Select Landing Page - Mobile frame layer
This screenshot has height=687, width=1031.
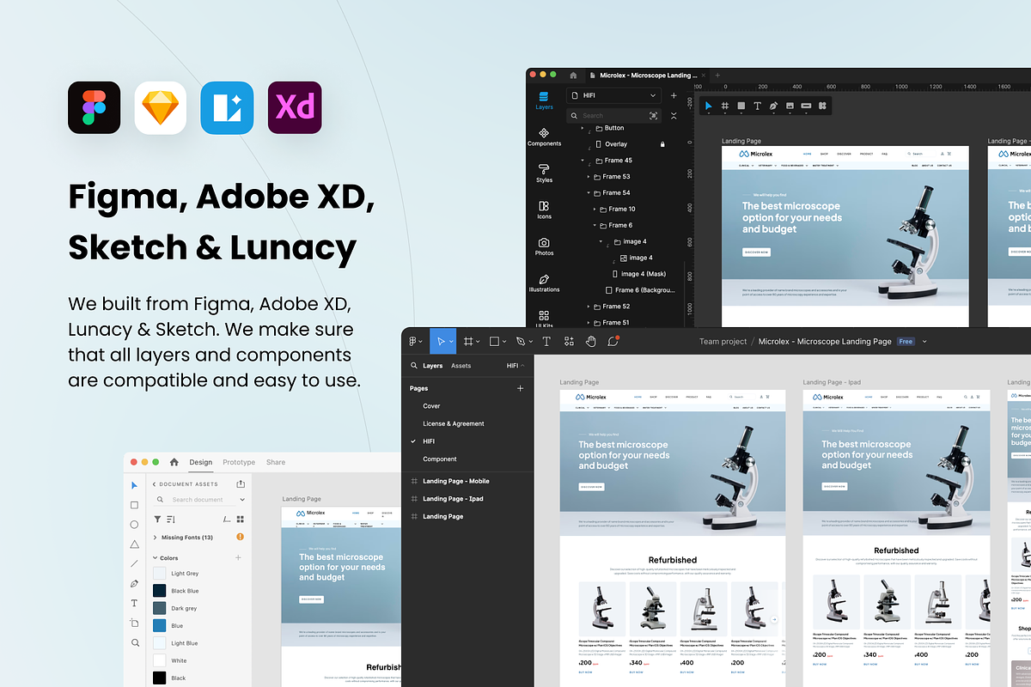pyautogui.click(x=455, y=481)
